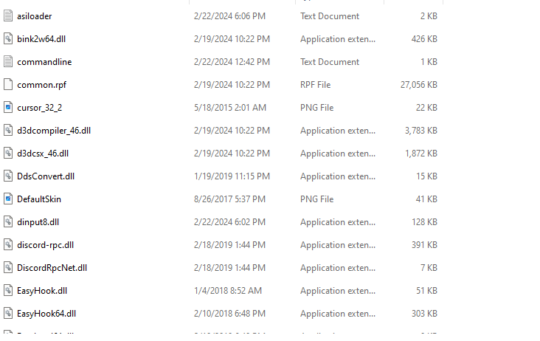This screenshot has height=341, width=540.
Task: Click the 27,056 KB size cell
Action: click(x=418, y=85)
